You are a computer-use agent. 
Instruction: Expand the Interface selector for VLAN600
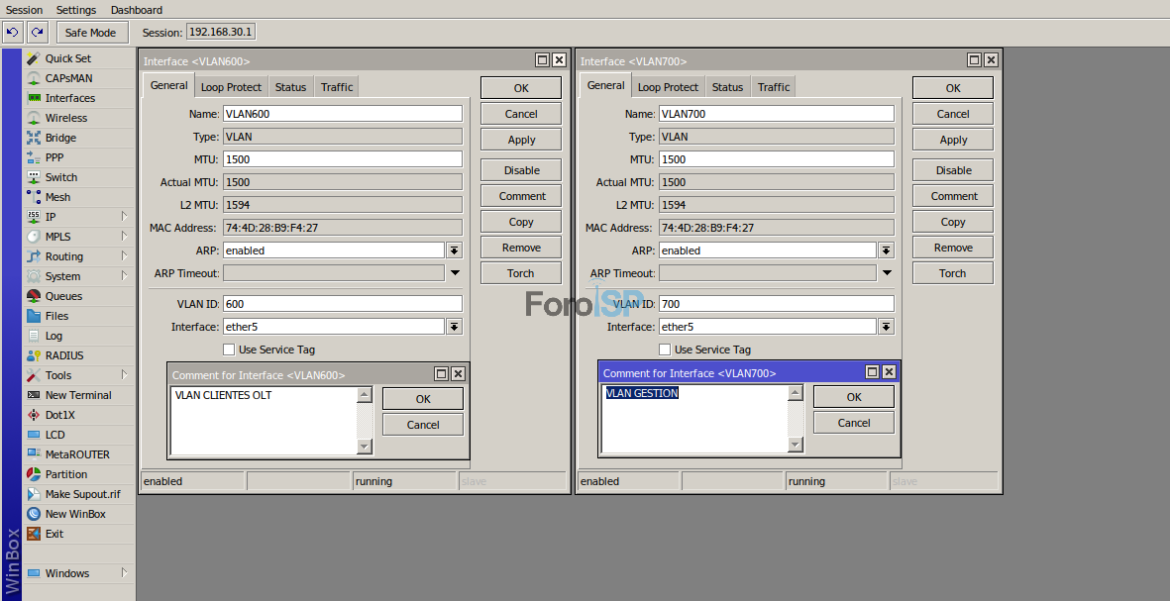pyautogui.click(x=455, y=327)
